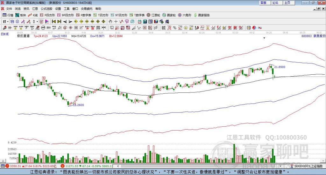
Task: Click the 16.2600 low price label
Action: click(x=78, y=105)
